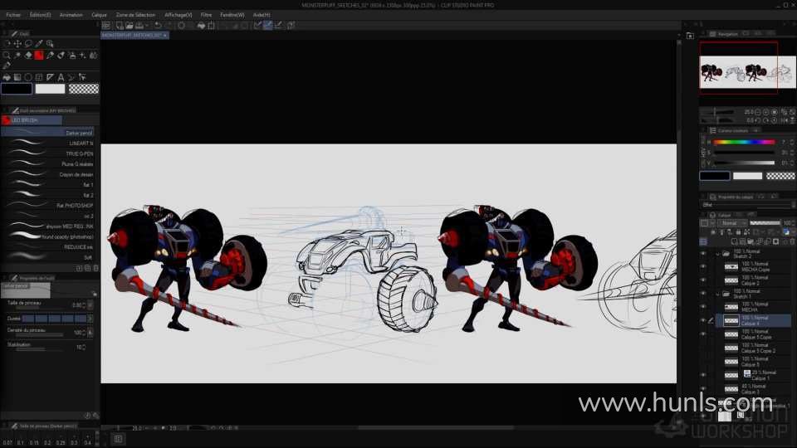Hide the selected Calque 4 layer
Image resolution: width=797 pixels, height=448 pixels.
[x=703, y=320]
